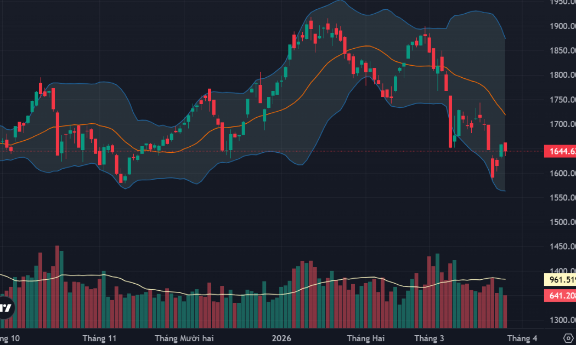Click the red current price label 1644
This screenshot has height=345, width=576.
560,152
